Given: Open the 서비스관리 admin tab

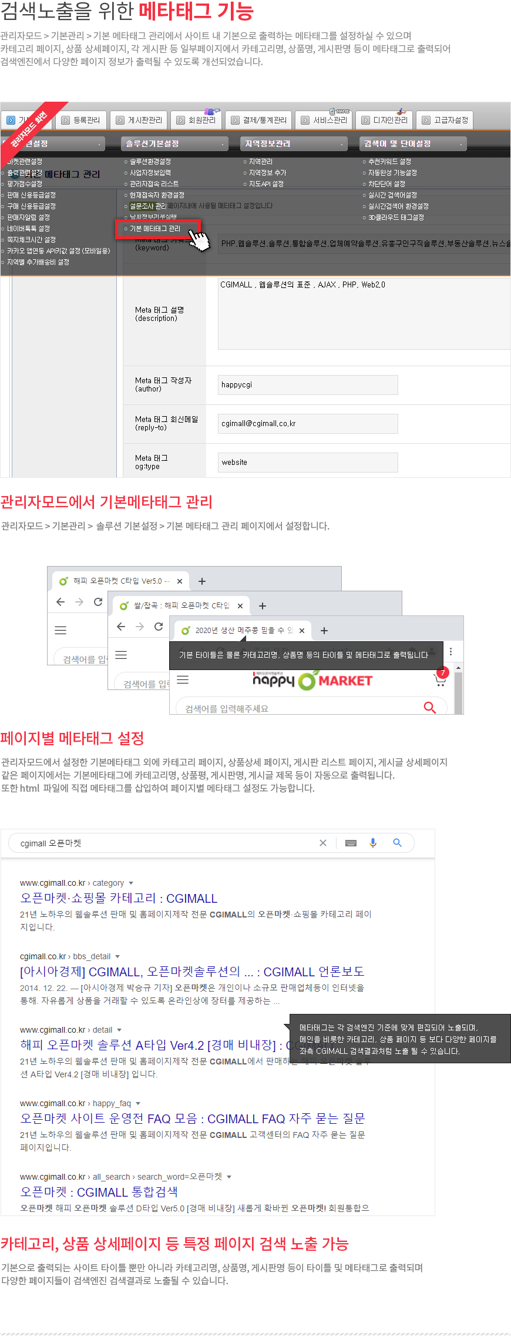Looking at the screenshot, I should 324,120.
